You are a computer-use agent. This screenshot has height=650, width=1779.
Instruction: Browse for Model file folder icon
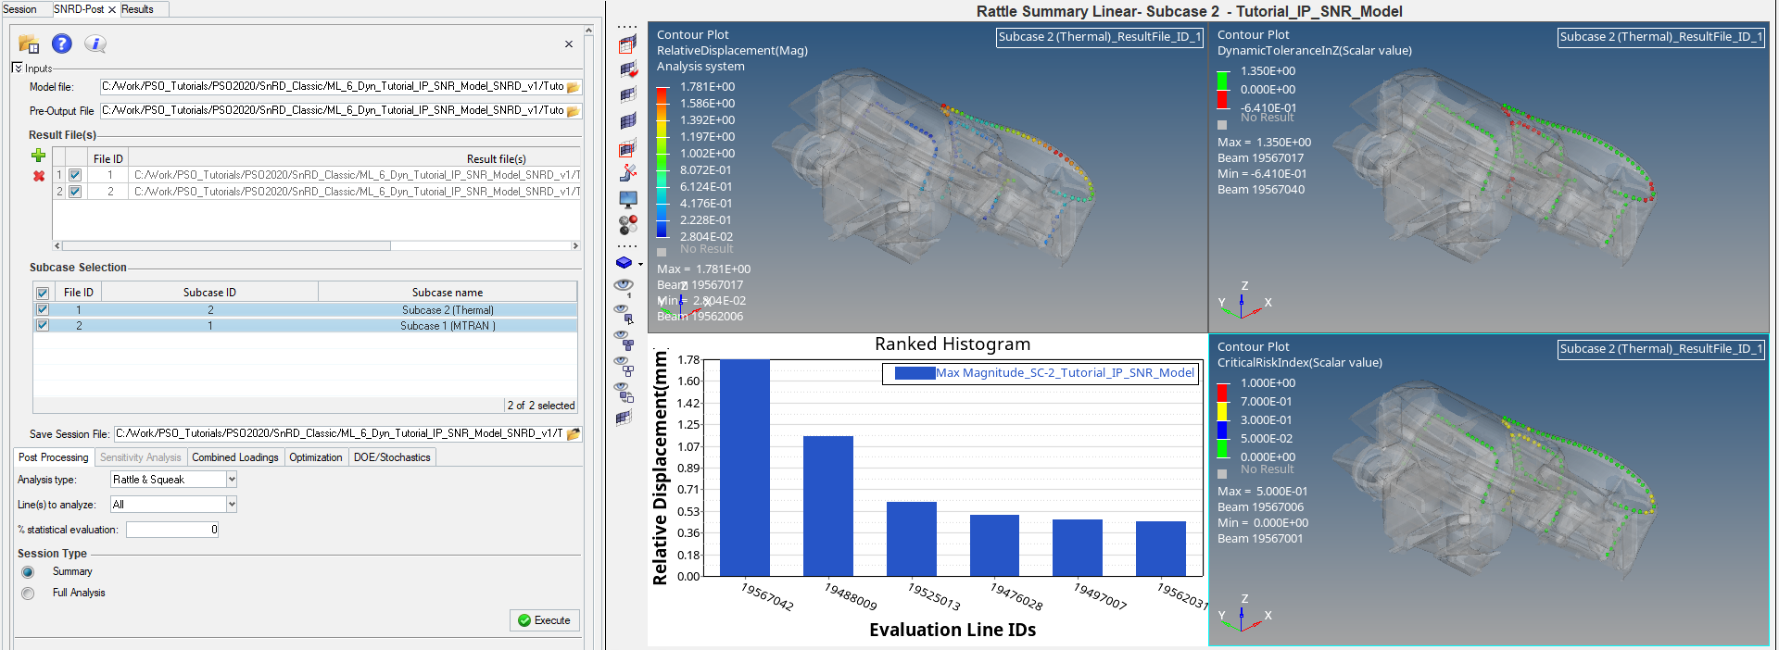573,87
